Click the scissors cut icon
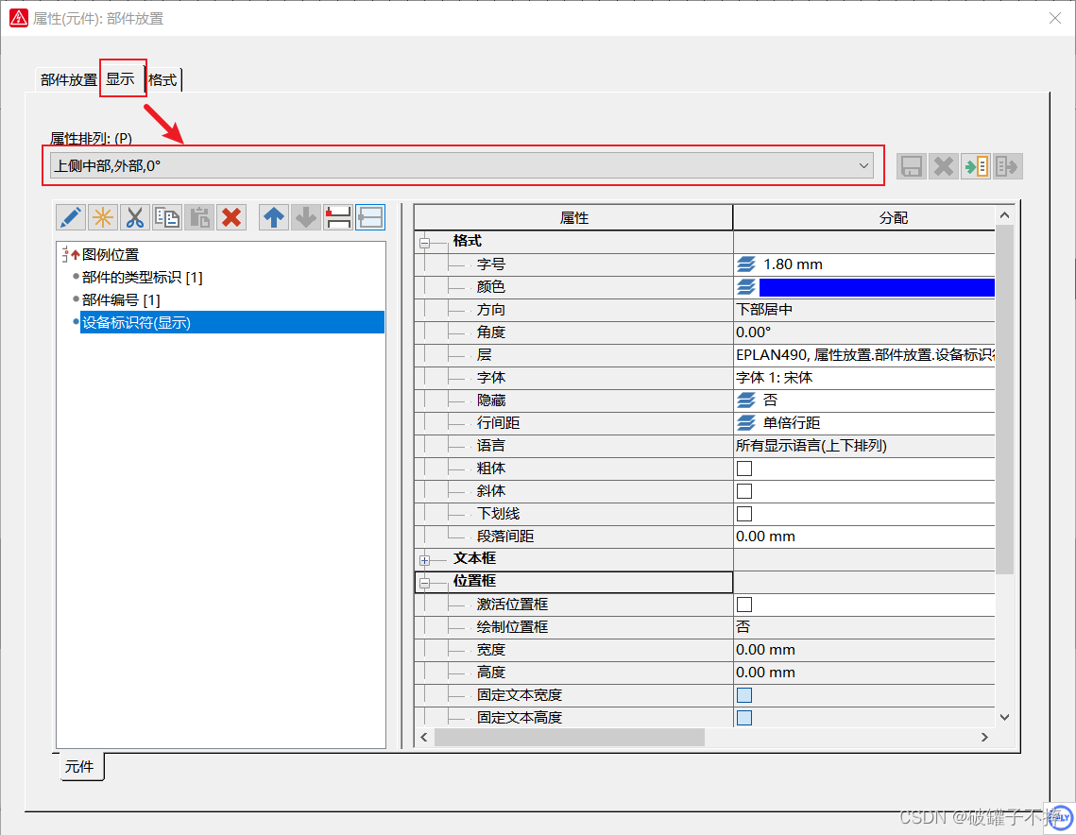1076x835 pixels. point(135,217)
